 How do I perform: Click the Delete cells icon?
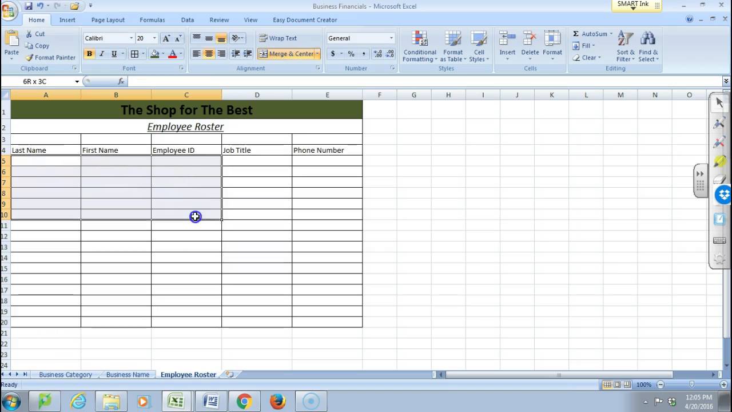pos(530,39)
